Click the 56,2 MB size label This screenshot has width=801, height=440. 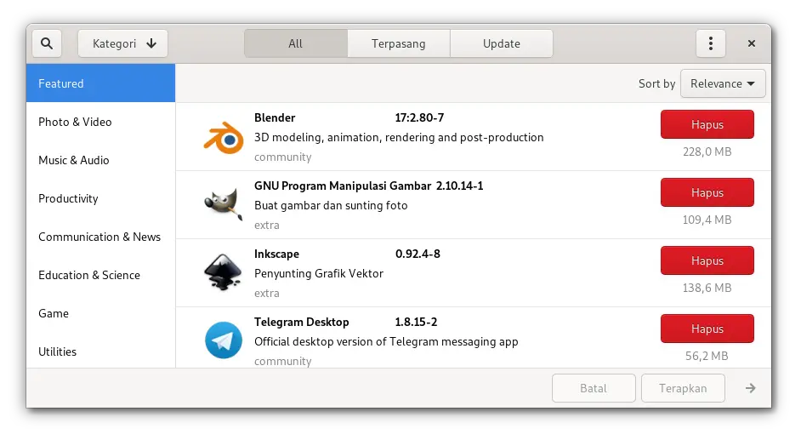(707, 356)
